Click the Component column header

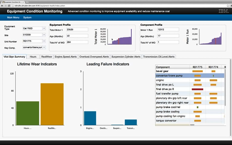(172, 67)
